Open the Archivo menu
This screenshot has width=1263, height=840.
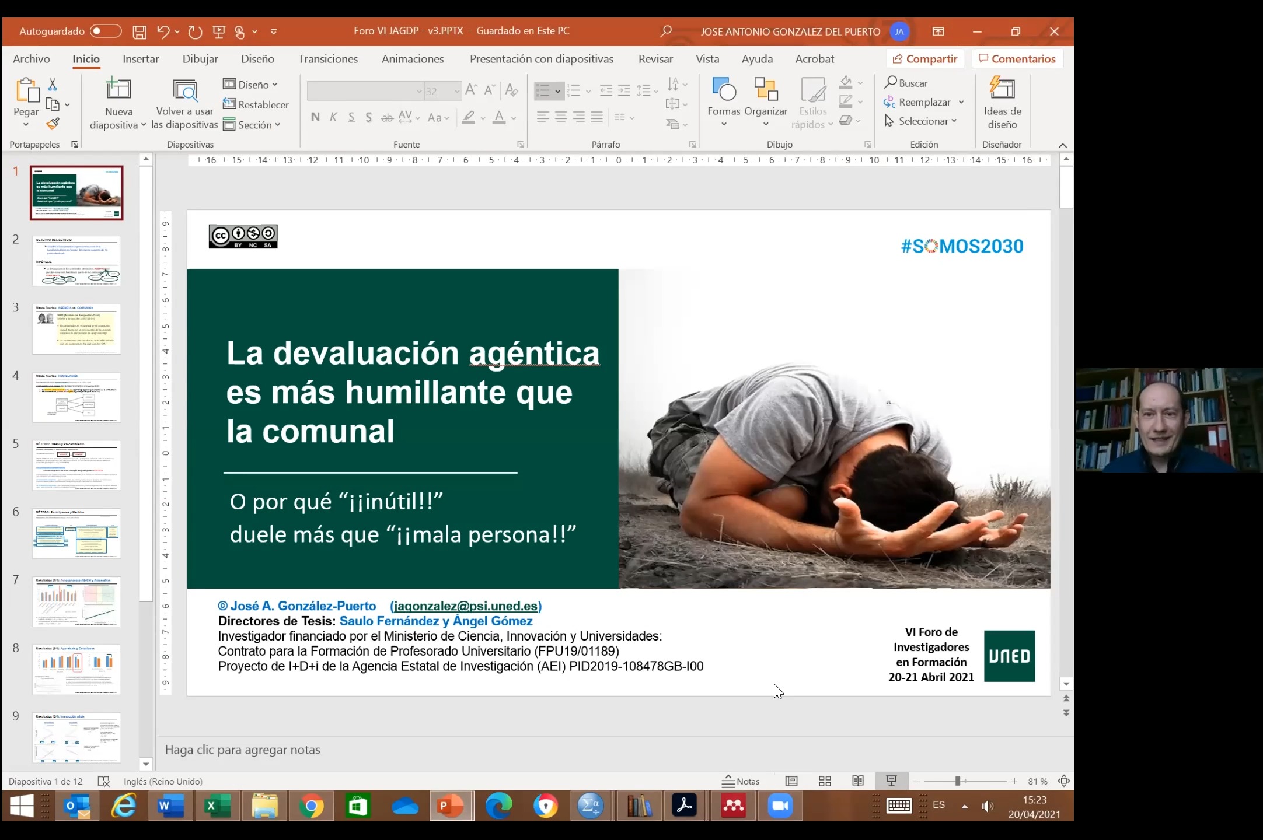point(32,59)
